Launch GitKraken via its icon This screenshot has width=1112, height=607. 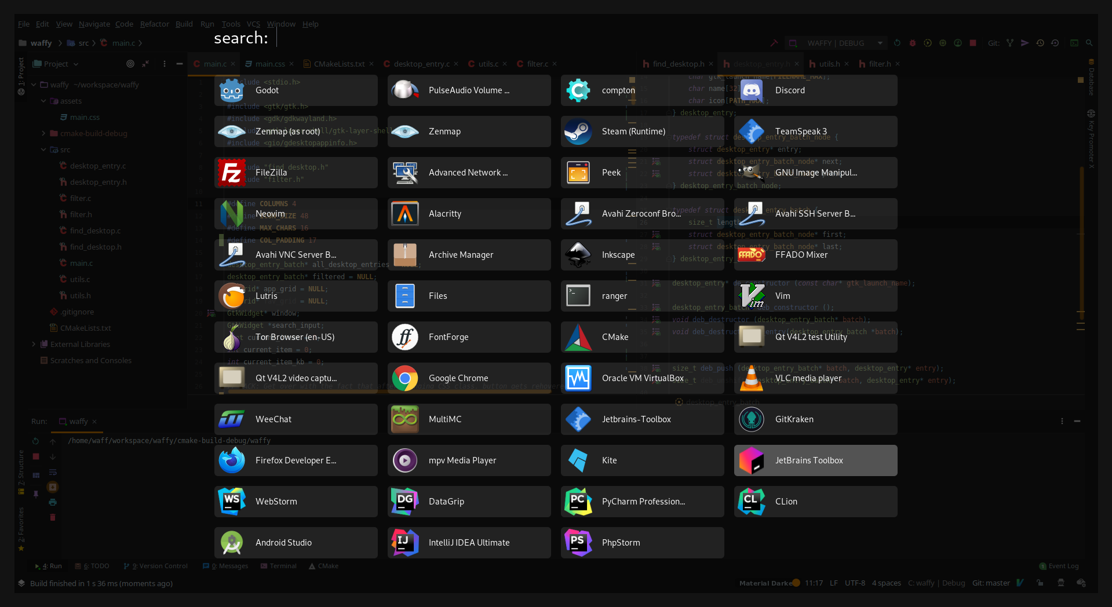tap(752, 419)
